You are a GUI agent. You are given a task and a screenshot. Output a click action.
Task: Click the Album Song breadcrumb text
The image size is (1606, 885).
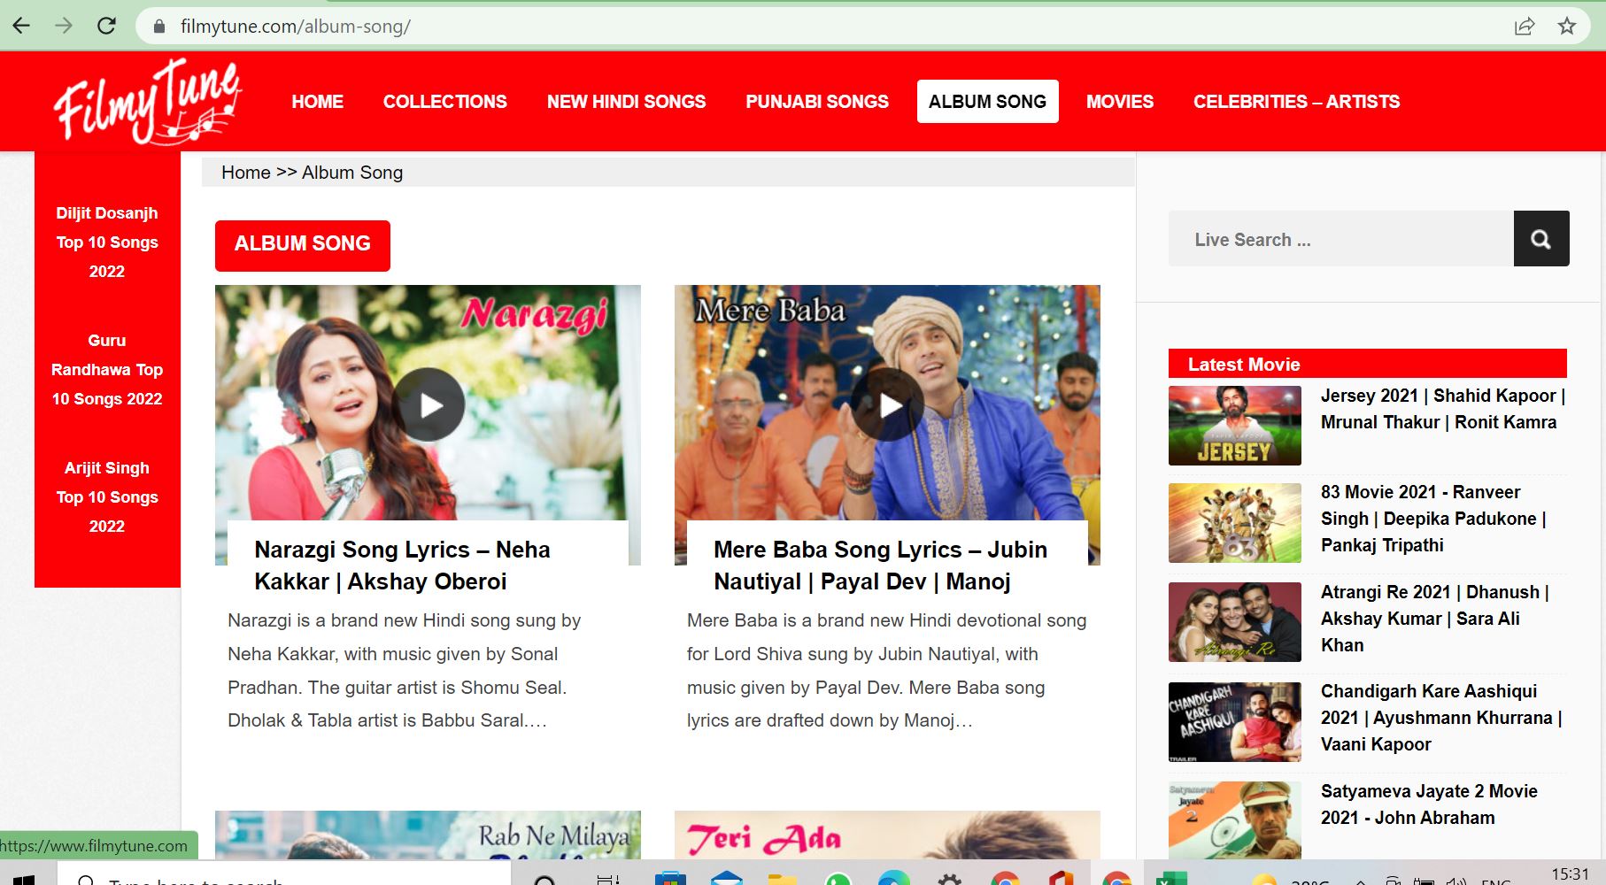click(352, 173)
